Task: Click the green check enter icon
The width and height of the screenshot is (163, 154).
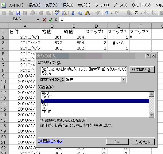Action: point(50,20)
